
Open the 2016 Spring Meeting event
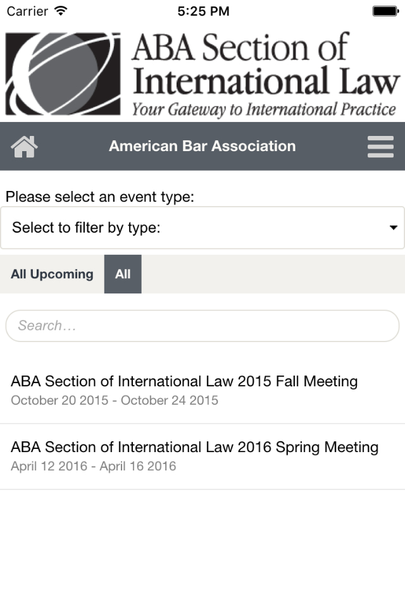pos(202,457)
